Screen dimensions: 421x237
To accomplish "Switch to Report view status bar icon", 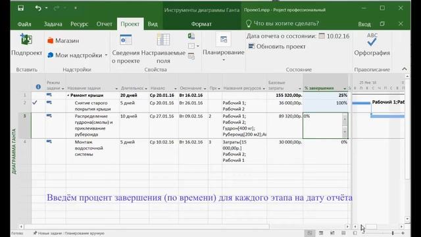I will 355,233.
